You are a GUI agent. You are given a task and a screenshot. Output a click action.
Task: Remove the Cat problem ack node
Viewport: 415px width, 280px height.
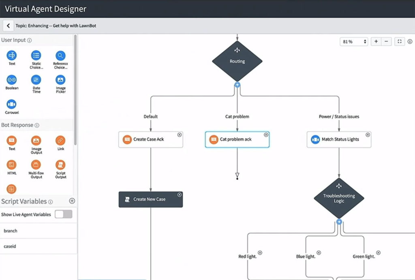266,135
